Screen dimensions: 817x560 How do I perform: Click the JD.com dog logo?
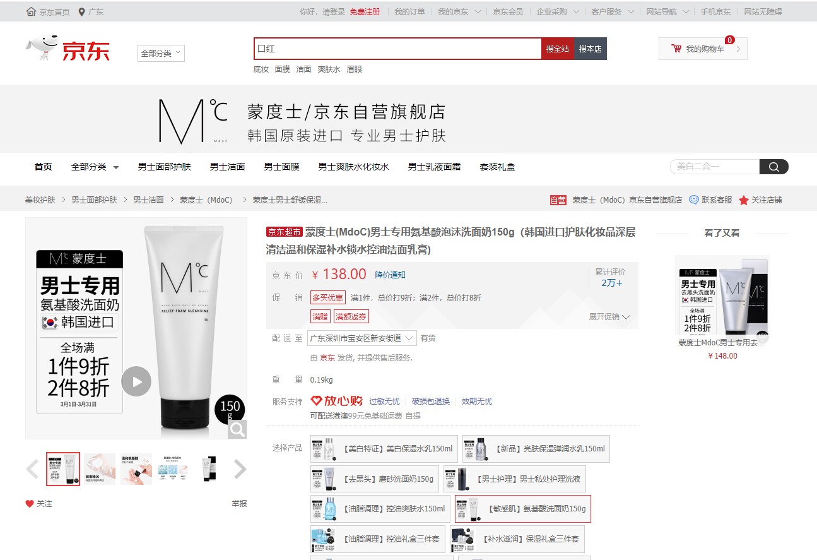(68, 49)
